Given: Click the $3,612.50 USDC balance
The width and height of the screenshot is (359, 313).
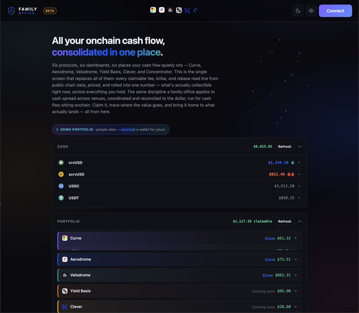Looking at the screenshot, I should tap(285, 186).
